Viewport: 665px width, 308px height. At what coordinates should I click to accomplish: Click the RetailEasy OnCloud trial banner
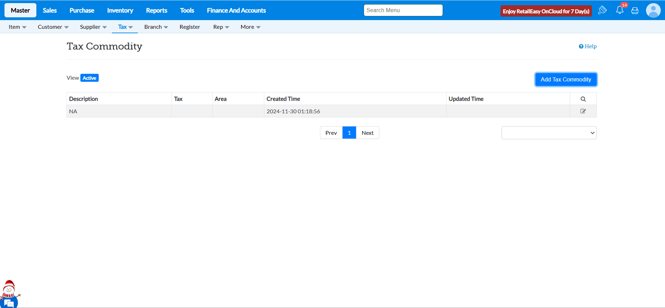(546, 11)
